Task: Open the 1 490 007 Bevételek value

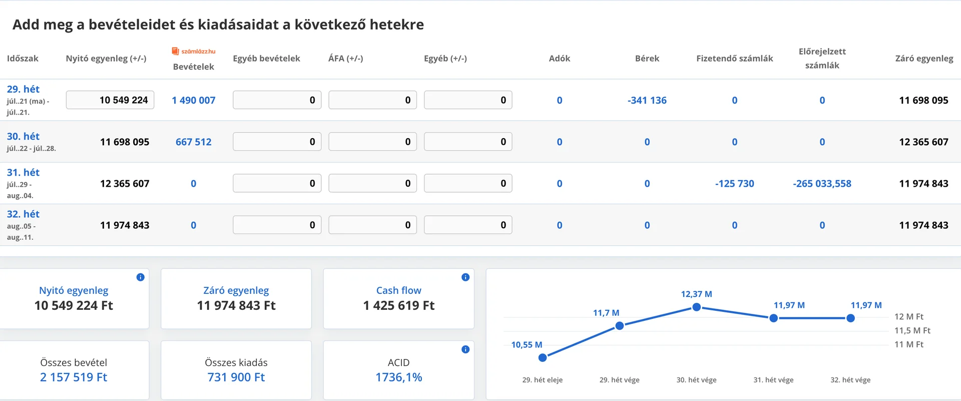Action: [x=193, y=100]
